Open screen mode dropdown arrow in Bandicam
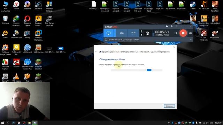This screenshot has height=125, width=223. 115,33
